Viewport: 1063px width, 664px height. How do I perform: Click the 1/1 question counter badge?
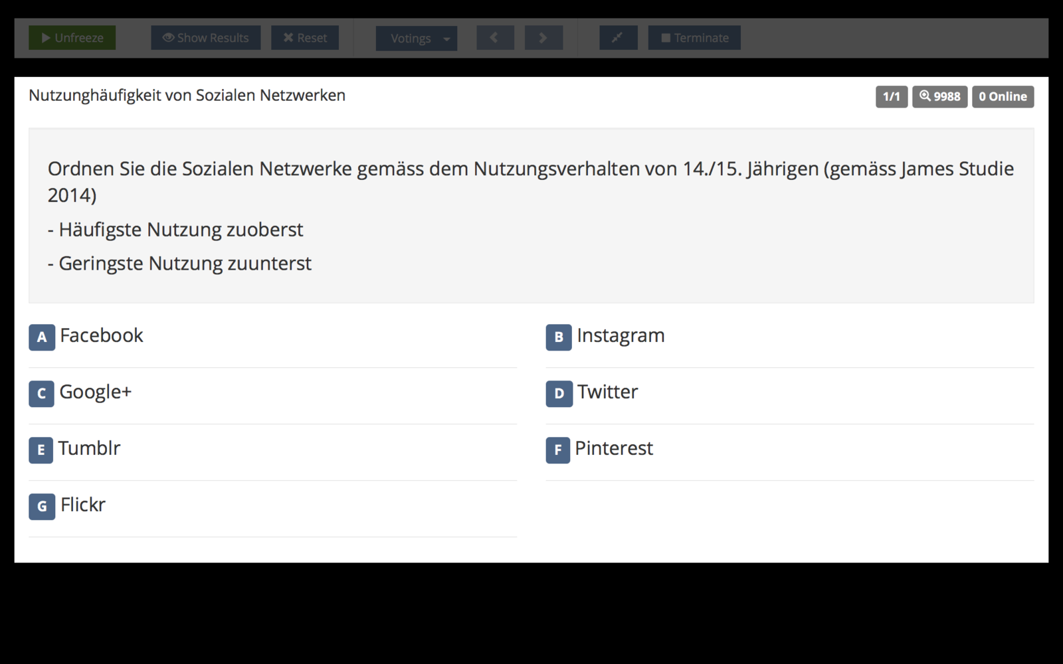click(891, 97)
